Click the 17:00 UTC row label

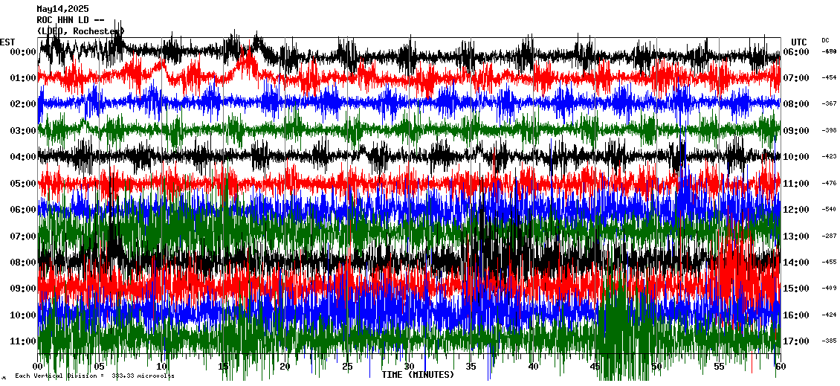796,341
